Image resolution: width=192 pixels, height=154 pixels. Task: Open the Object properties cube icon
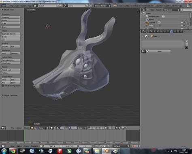pyautogui.click(x=158, y=31)
